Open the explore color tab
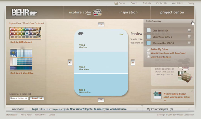201x119 pixels. pos(85,12)
